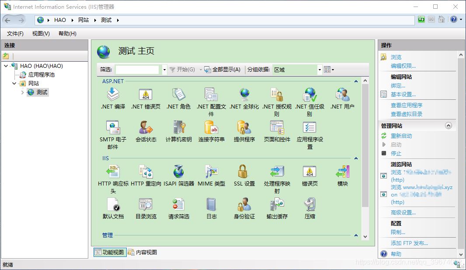Open the .NET 角色 feature
466x270 pixels.
pos(179,98)
